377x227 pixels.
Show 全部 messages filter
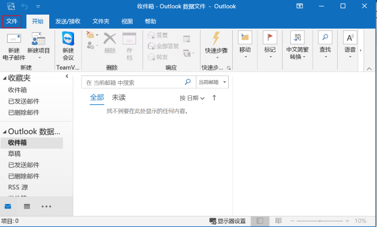97,98
